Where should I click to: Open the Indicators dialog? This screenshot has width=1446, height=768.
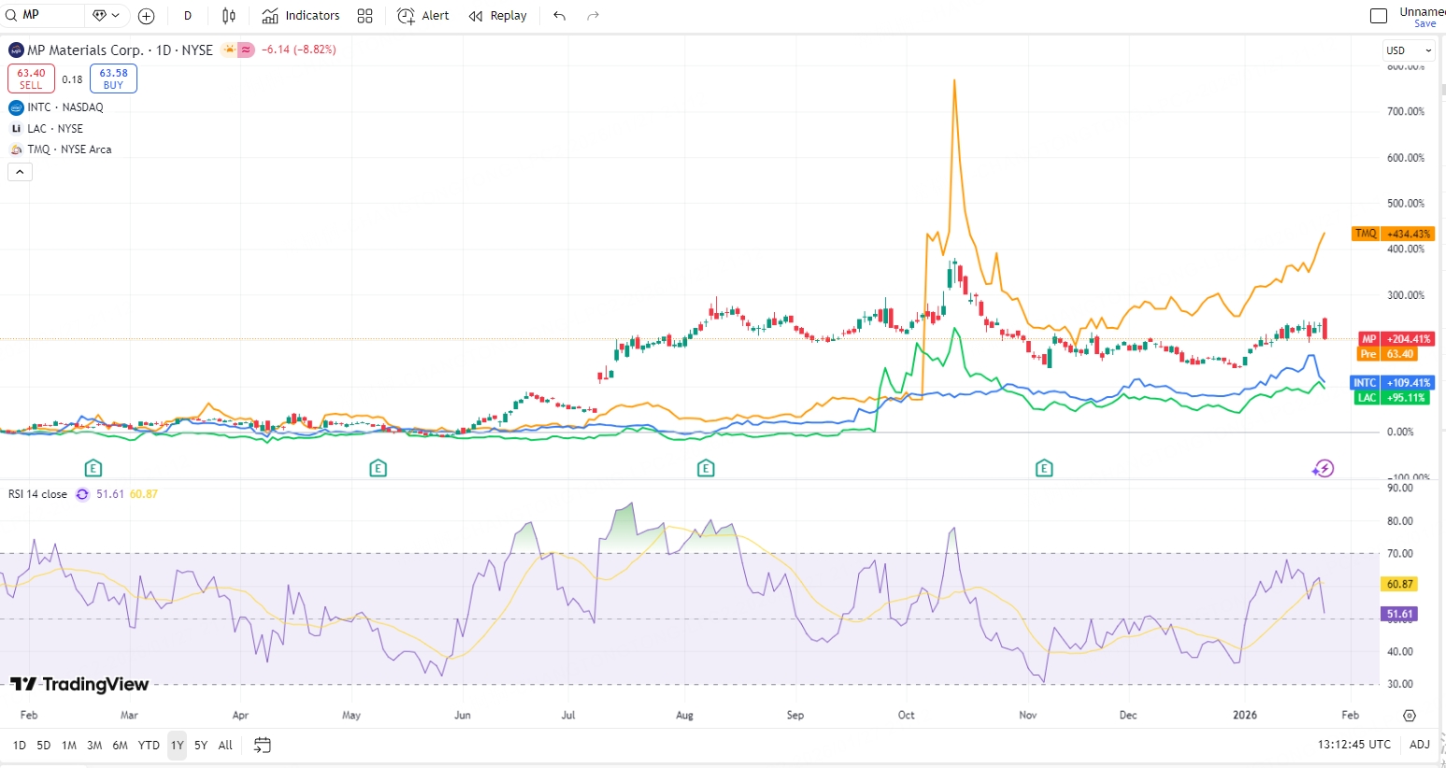(300, 16)
